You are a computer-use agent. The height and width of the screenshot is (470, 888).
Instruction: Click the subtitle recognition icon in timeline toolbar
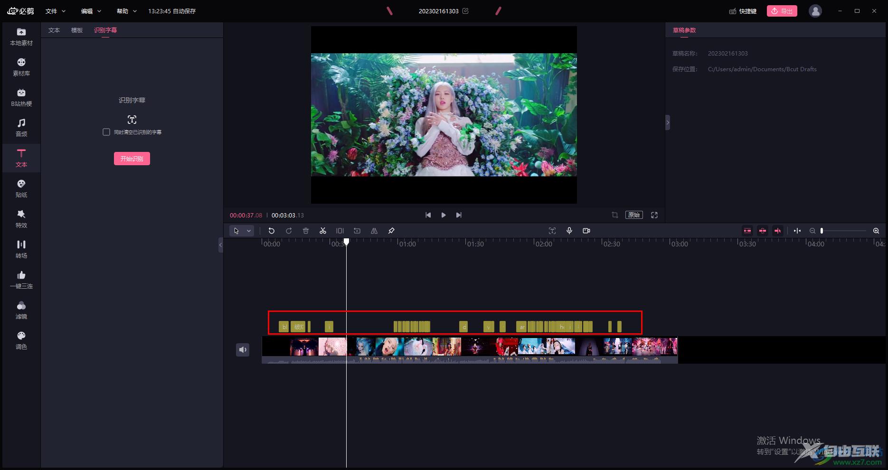(552, 231)
